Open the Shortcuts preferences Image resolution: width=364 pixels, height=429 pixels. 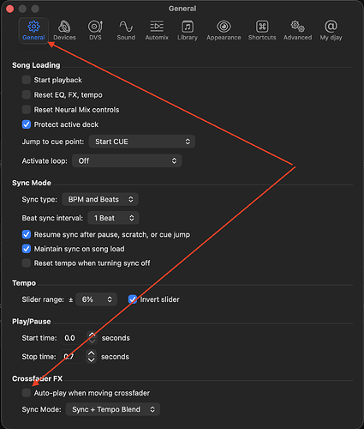pyautogui.click(x=262, y=30)
